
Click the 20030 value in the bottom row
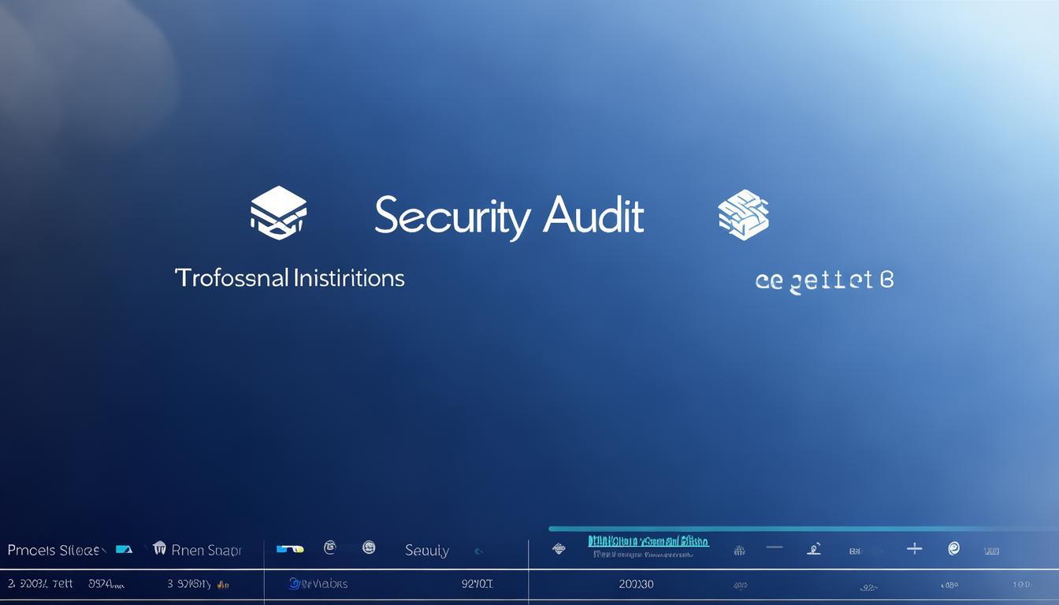[x=636, y=585]
